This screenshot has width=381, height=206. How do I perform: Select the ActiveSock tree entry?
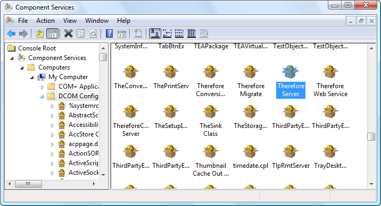[84, 173]
